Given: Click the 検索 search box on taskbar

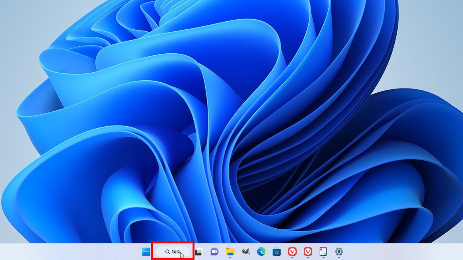Looking at the screenshot, I should coord(172,252).
